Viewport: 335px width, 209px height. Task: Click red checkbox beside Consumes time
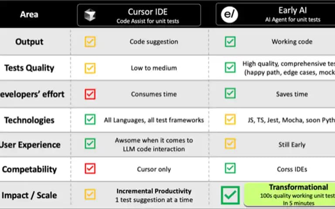(x=90, y=94)
